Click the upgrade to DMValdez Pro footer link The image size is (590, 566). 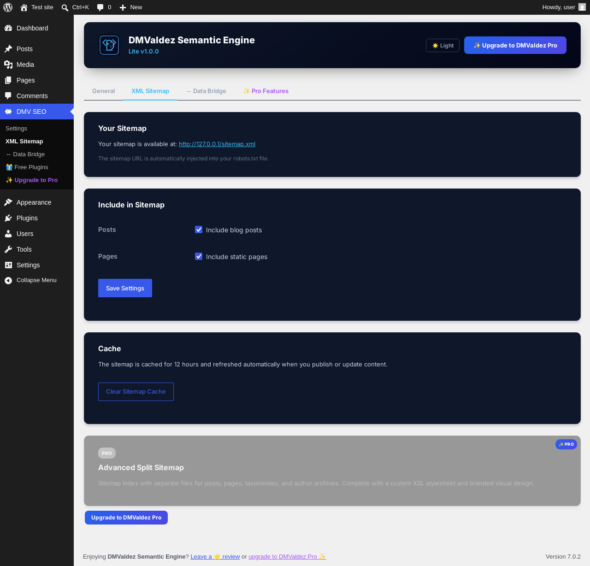[287, 557]
